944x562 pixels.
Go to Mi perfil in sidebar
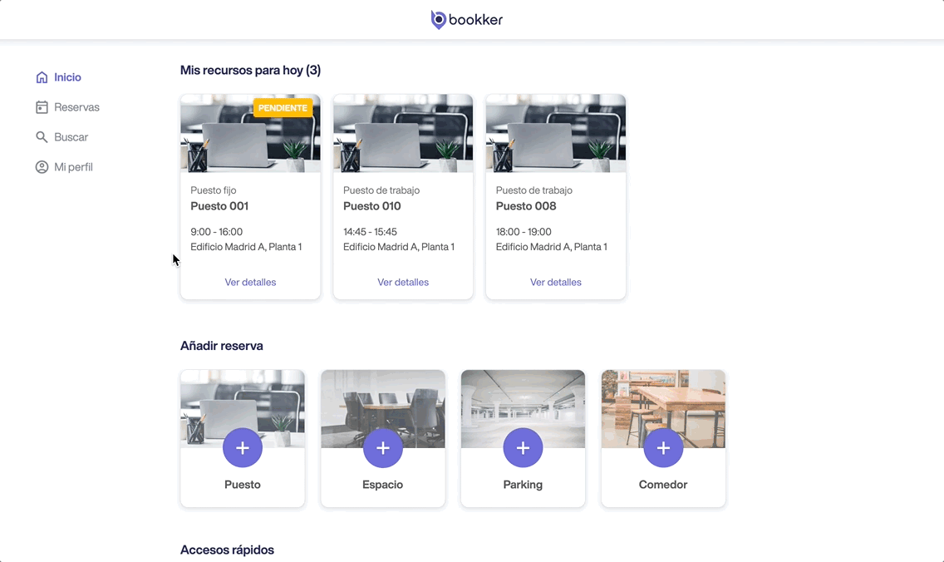73,167
